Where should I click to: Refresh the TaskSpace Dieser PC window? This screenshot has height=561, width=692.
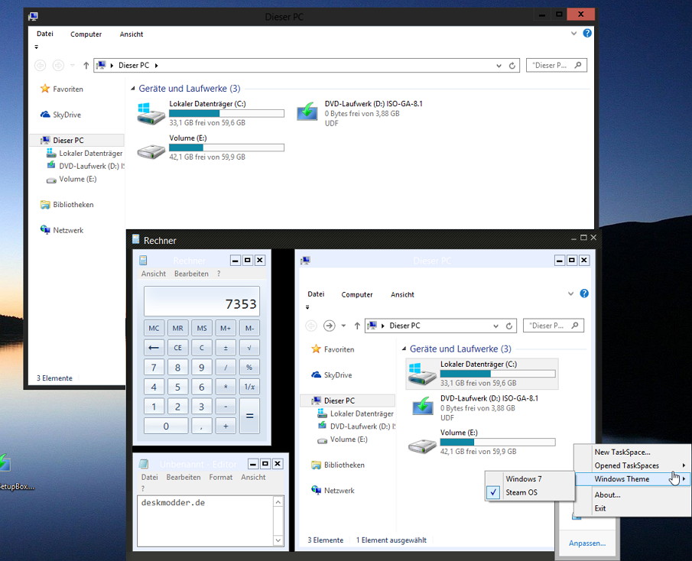(508, 326)
